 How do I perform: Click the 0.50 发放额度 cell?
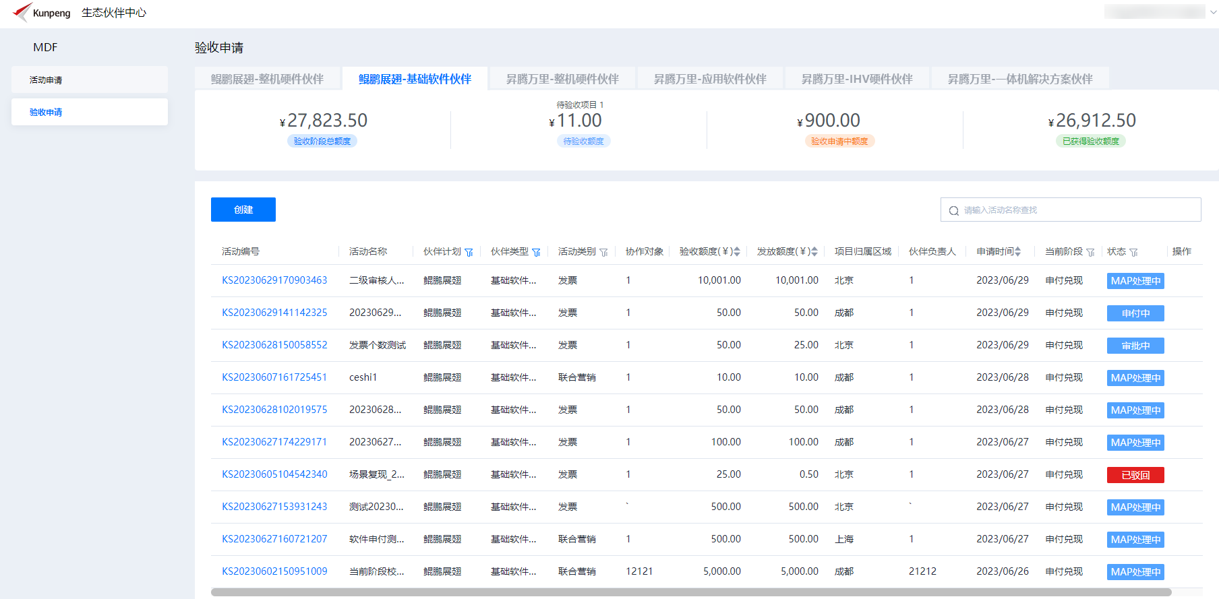[809, 474]
